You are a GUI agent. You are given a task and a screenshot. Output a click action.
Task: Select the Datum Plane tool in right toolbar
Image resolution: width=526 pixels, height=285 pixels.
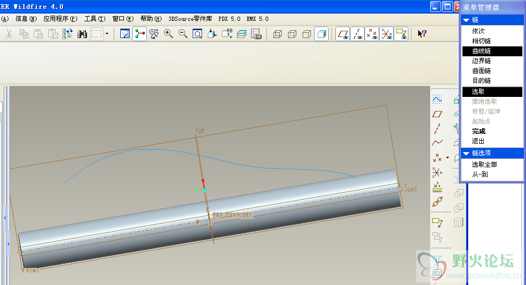click(x=437, y=114)
